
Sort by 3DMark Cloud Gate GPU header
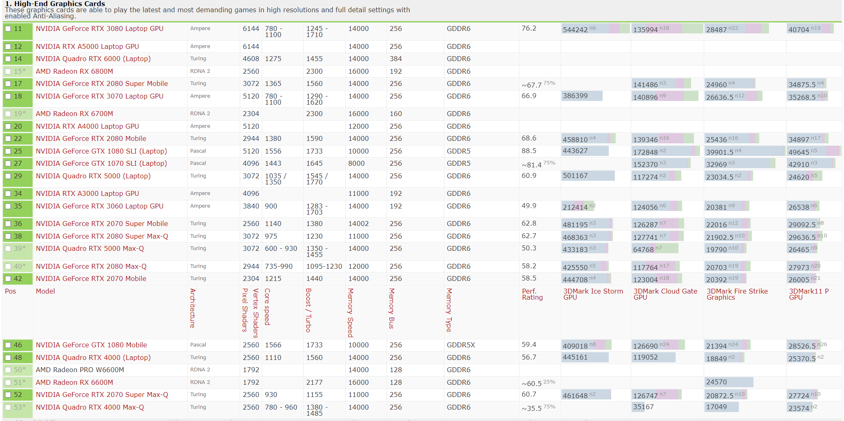[665, 294]
